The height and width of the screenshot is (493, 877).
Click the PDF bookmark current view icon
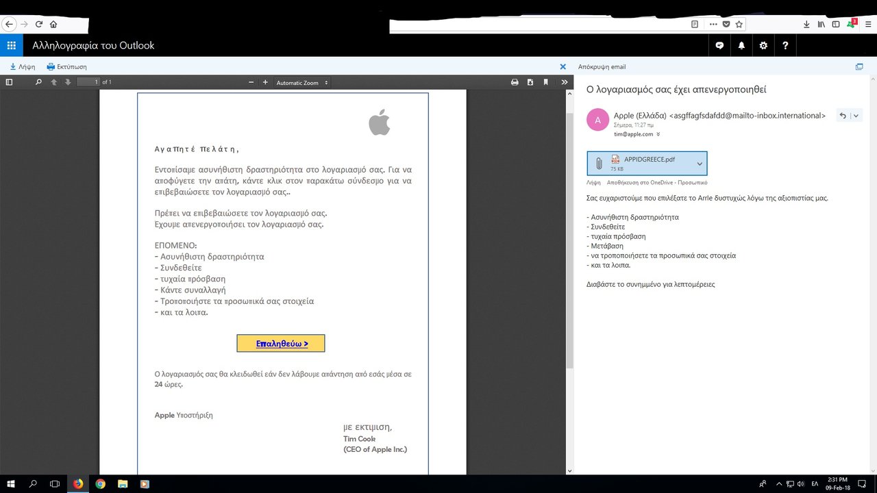point(546,82)
